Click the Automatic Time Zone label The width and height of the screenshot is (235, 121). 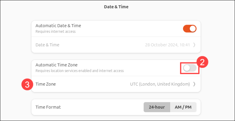(57, 65)
